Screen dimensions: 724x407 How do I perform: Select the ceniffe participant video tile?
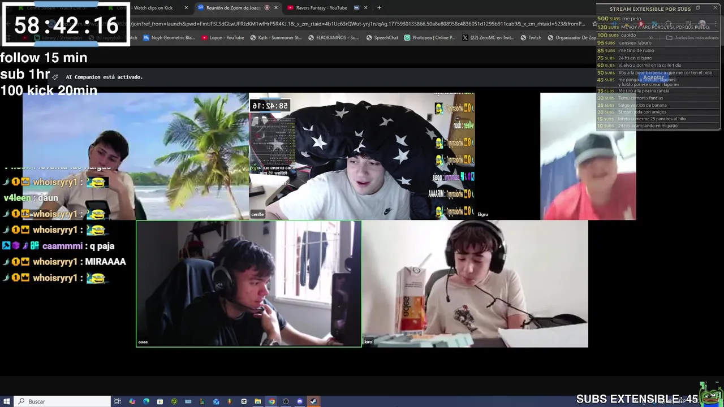click(362, 157)
